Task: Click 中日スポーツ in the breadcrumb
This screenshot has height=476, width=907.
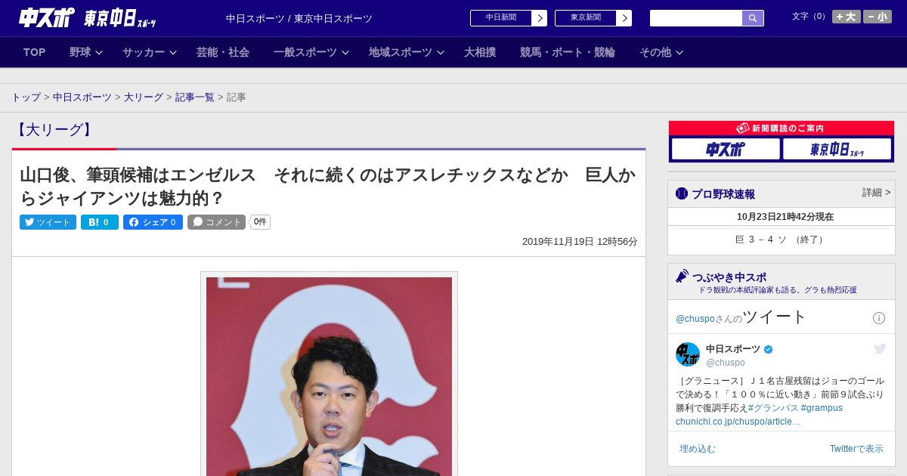Action: point(82,97)
